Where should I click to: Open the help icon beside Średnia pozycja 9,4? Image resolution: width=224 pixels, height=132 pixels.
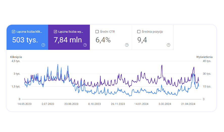[168, 45]
